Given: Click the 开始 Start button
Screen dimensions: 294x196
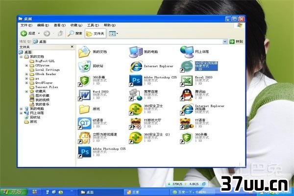Looking at the screenshot, I should [14, 192].
